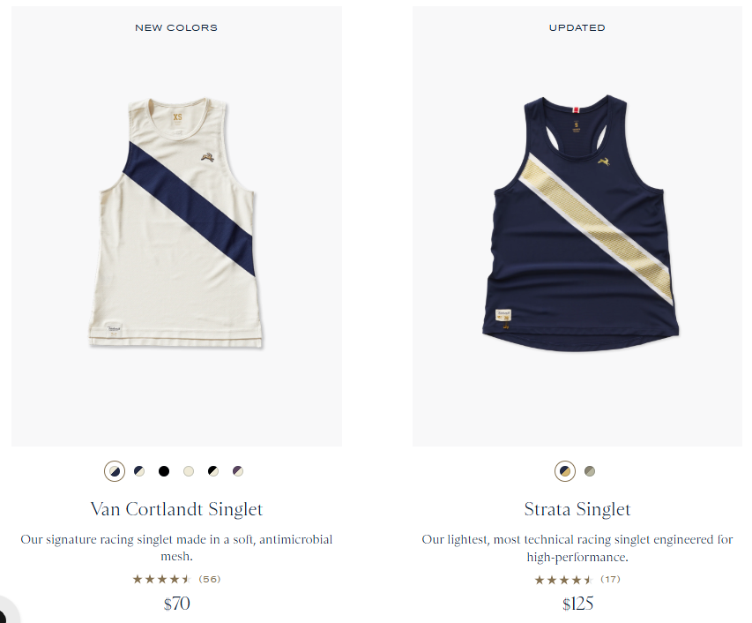Click the $125 price
The height and width of the screenshot is (623, 752).
tap(578, 604)
